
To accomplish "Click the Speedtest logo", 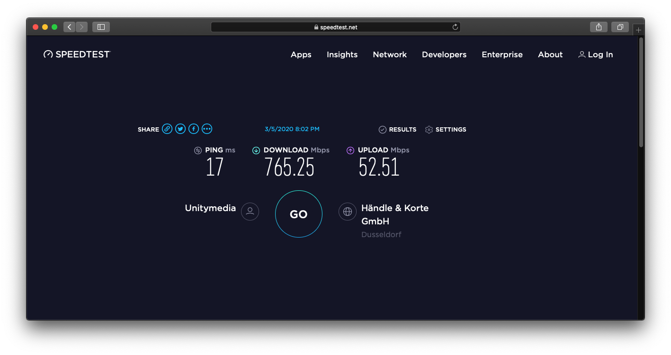I will (77, 54).
